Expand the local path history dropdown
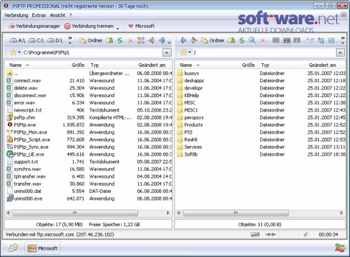The image size is (350, 257). pyautogui.click(x=167, y=53)
